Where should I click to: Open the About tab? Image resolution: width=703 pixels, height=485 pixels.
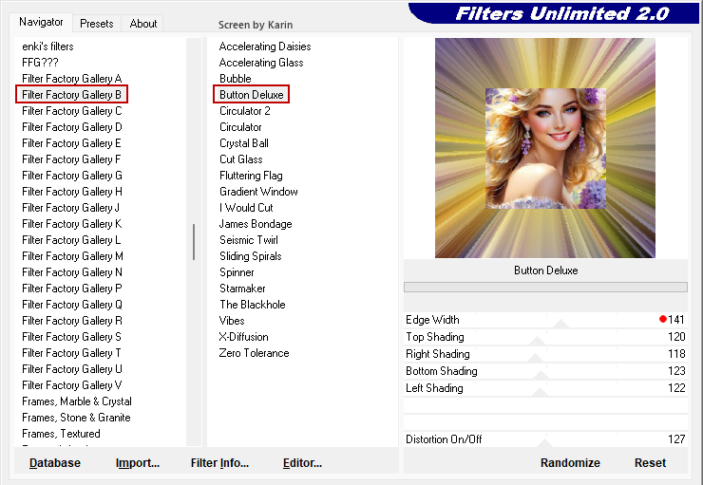[x=143, y=24]
